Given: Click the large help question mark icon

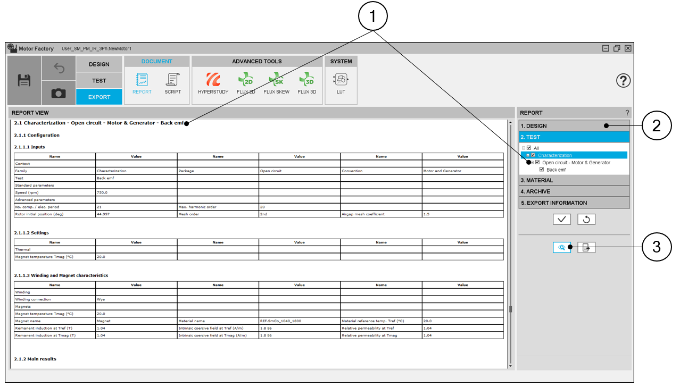Looking at the screenshot, I should 623,80.
